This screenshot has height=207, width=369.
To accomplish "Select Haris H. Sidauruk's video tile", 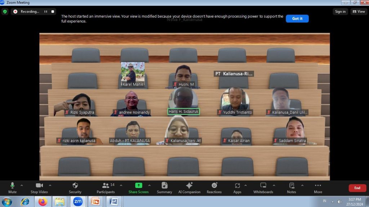I will (183, 101).
